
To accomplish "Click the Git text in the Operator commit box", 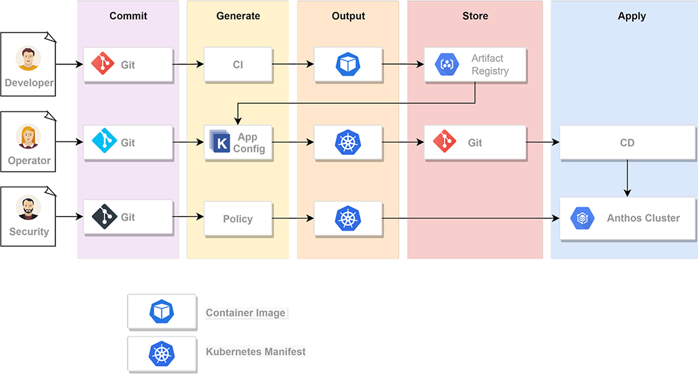I will pyautogui.click(x=128, y=143).
